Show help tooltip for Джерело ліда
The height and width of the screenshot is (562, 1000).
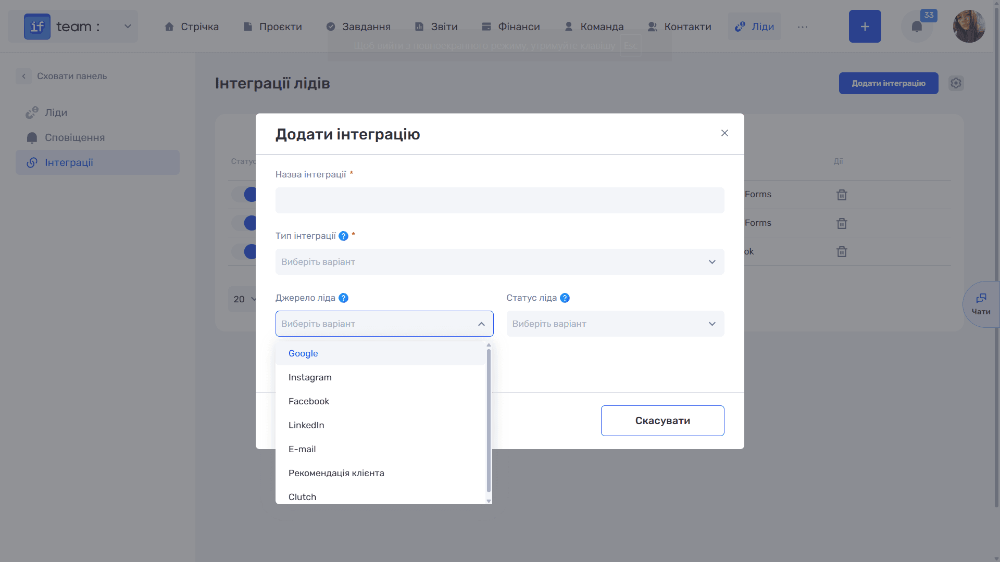[343, 298]
